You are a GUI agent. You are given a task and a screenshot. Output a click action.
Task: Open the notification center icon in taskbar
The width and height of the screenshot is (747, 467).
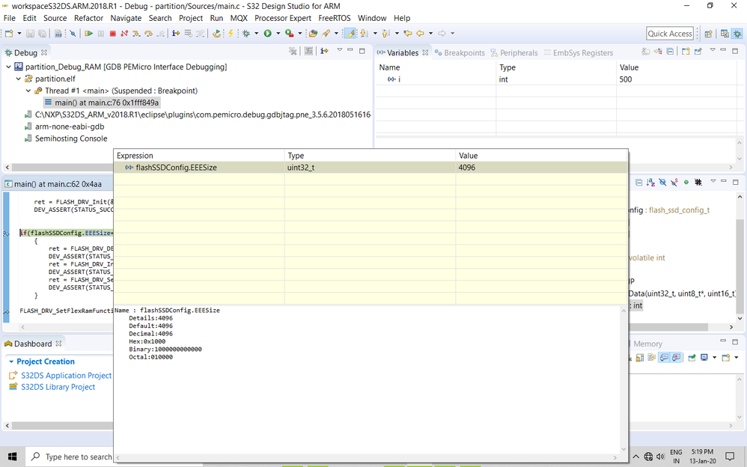(x=729, y=457)
